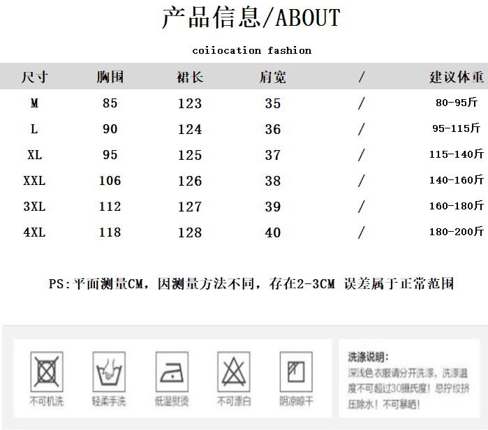This screenshot has width=488, height=430.
Task: Click the 肩宽 column header
Action: point(273,77)
